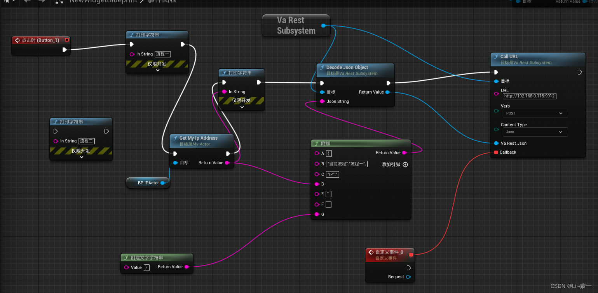Select the Decode Json Object node title

pyautogui.click(x=347, y=68)
